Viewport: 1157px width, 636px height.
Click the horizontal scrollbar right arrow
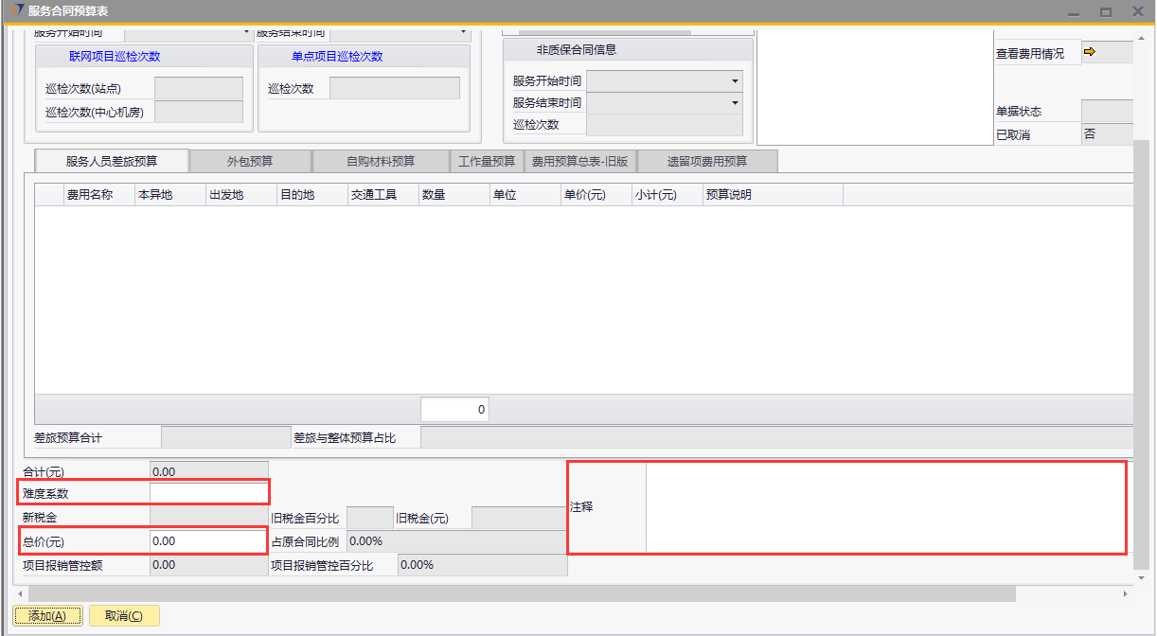pyautogui.click(x=1125, y=593)
